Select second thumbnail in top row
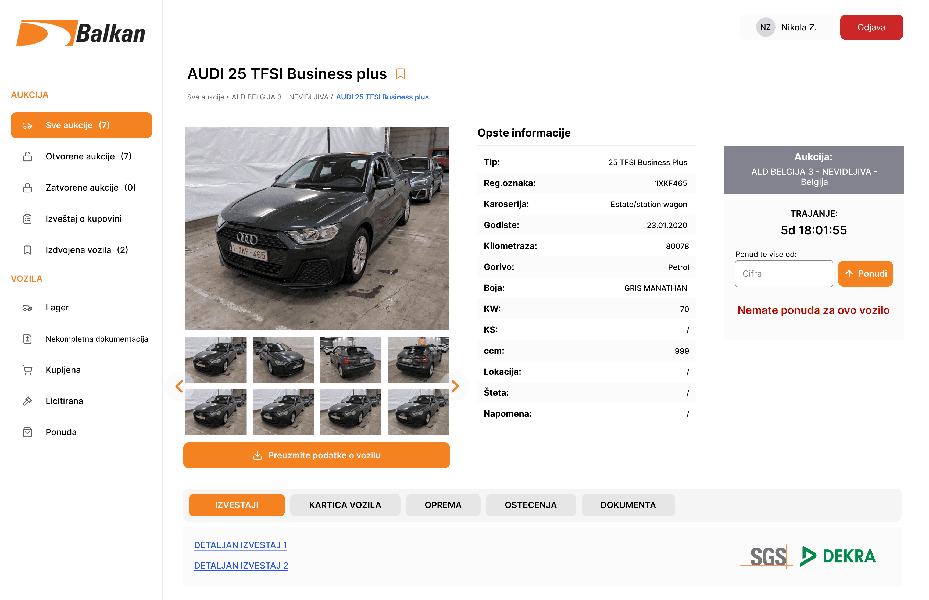This screenshot has height=600, width=929. pyautogui.click(x=284, y=360)
